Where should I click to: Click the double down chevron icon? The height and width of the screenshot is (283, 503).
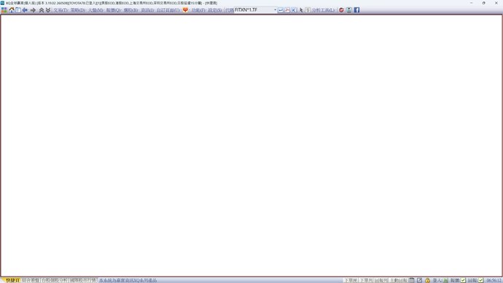point(48,10)
